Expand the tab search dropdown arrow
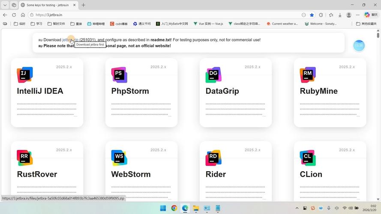 tap(5, 5)
